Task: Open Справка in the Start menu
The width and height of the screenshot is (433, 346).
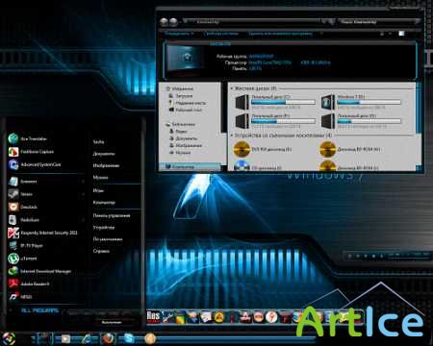Action: coord(101,251)
